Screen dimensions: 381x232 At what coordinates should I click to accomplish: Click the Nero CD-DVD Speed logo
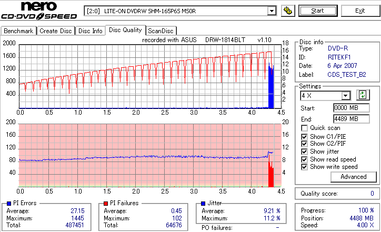tap(39, 10)
